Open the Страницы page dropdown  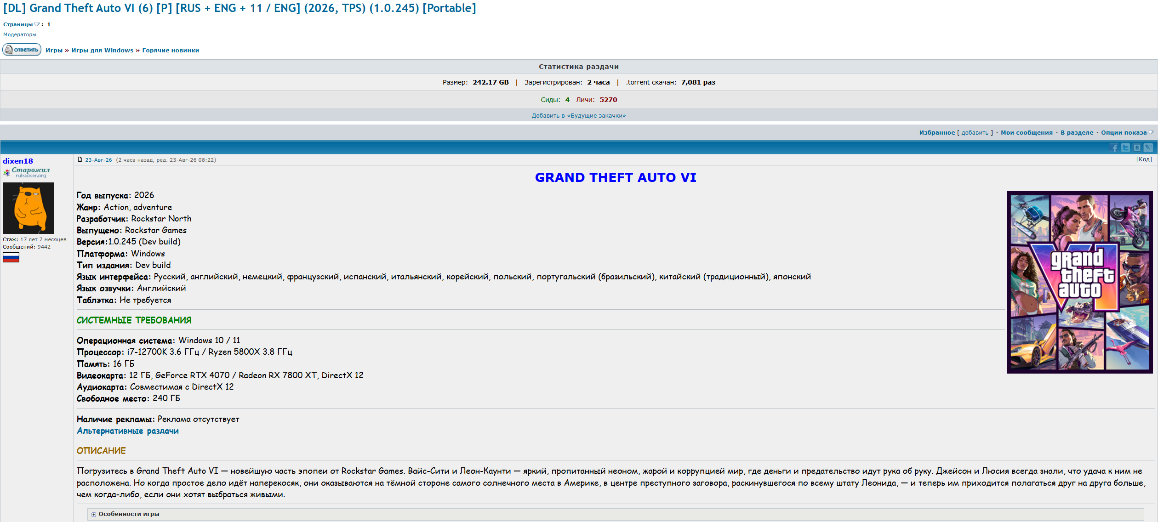[22, 24]
